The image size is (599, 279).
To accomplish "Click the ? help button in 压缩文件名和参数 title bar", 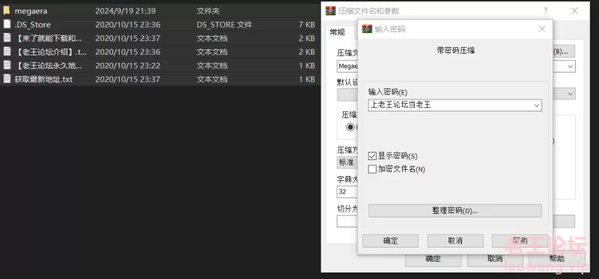I will [546, 10].
